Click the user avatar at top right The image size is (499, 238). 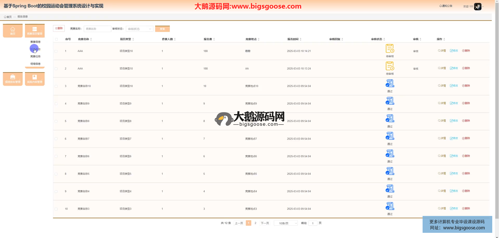click(x=477, y=6)
